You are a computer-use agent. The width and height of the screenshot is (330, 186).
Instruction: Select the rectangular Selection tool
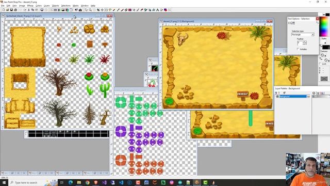tap(106, 10)
